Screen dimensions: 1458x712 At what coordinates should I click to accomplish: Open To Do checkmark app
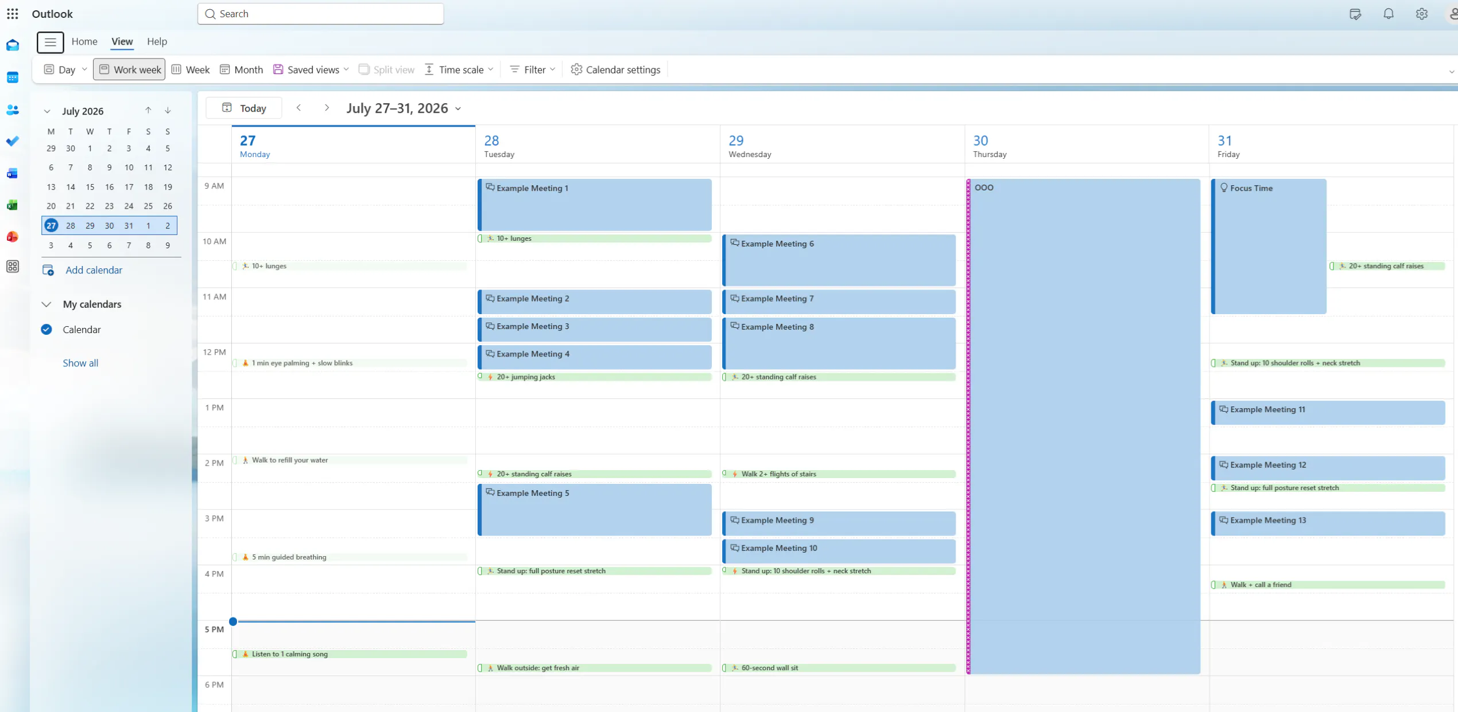point(13,141)
